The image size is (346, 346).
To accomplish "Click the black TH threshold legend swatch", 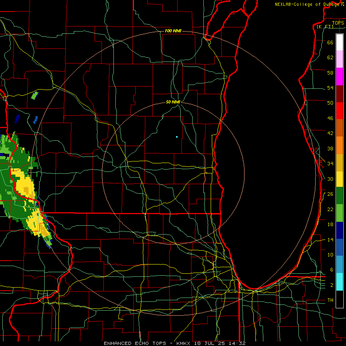I will pyautogui.click(x=339, y=299).
